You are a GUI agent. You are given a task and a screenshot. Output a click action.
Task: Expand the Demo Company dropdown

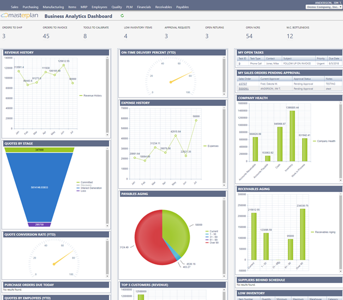(323, 8)
